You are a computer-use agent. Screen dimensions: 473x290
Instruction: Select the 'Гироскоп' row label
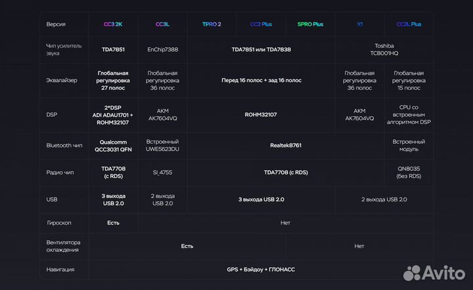59,223
